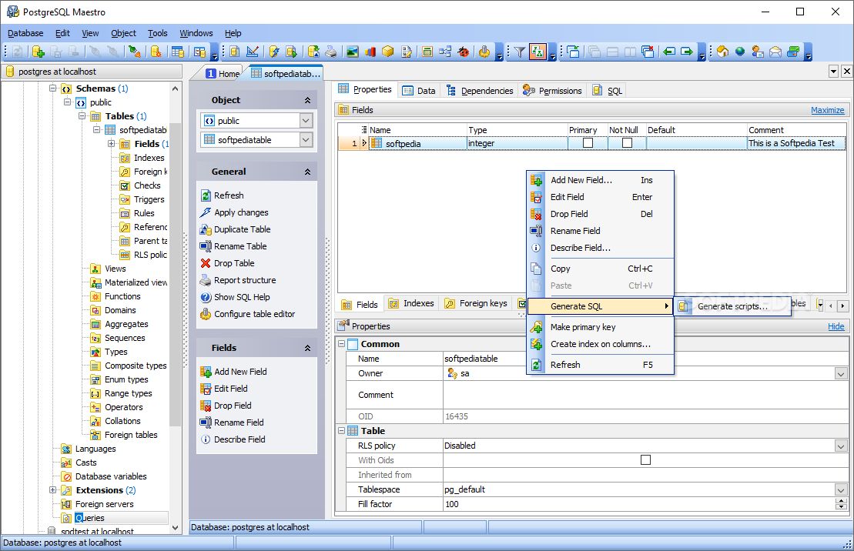
Task: Click the bar chart diagram toolbar icon
Action: [370, 52]
